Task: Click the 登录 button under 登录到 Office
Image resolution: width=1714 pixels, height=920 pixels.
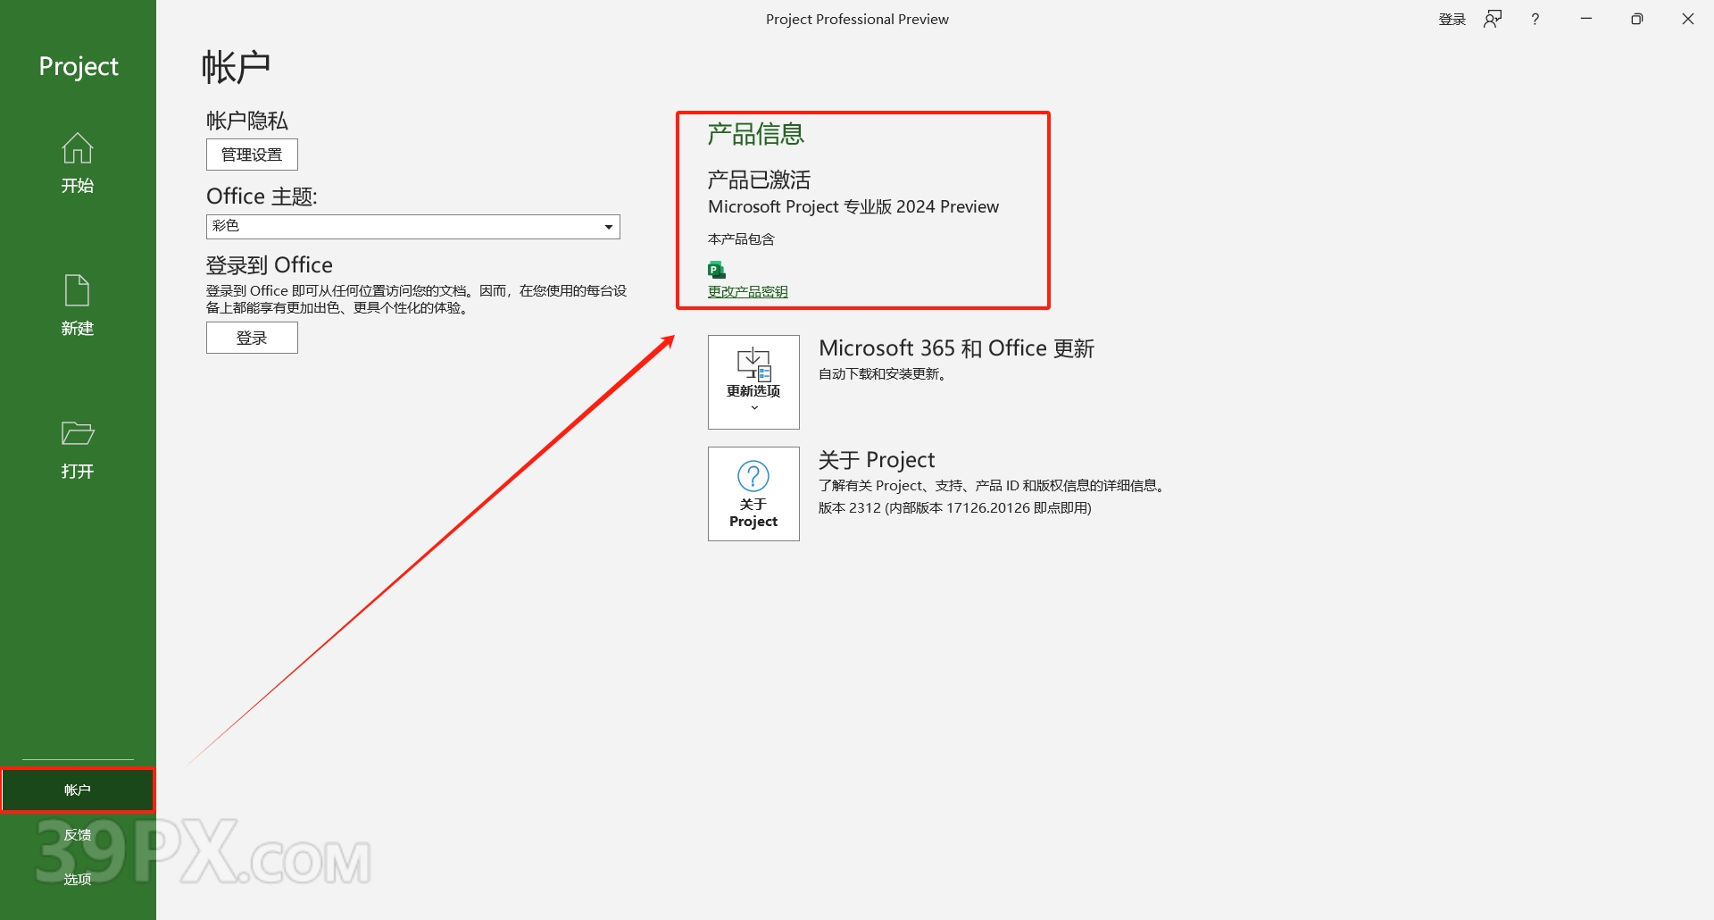Action: pyautogui.click(x=252, y=338)
